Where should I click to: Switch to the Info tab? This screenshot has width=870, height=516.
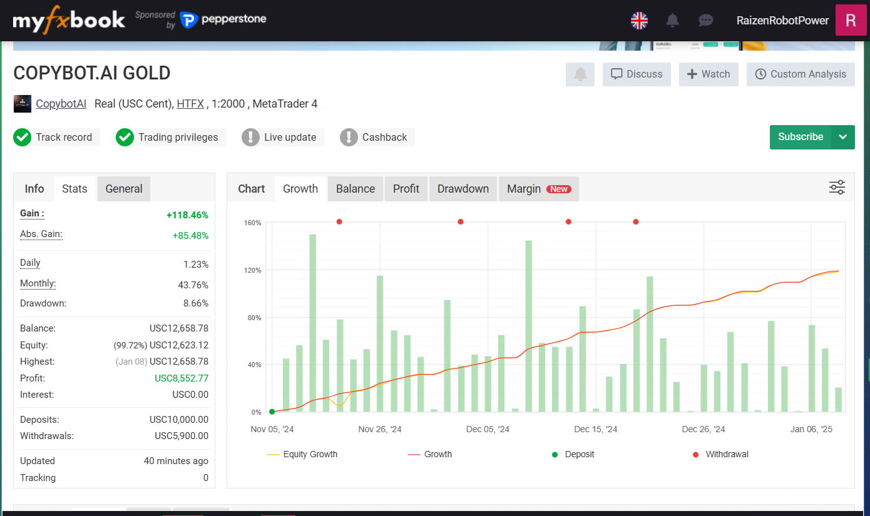(34, 189)
